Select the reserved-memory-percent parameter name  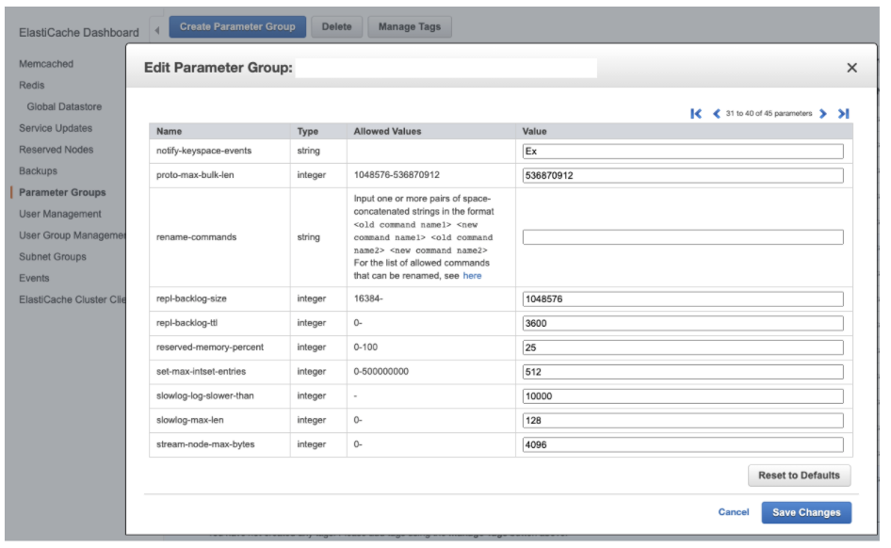tap(210, 347)
